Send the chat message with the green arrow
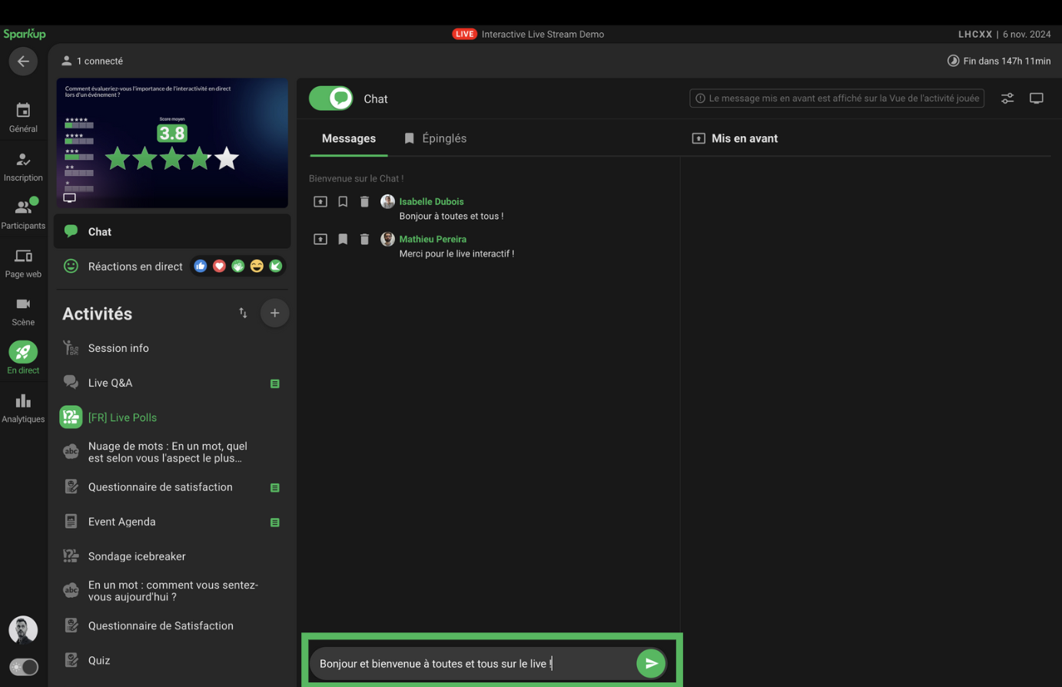1062x687 pixels. click(x=650, y=663)
